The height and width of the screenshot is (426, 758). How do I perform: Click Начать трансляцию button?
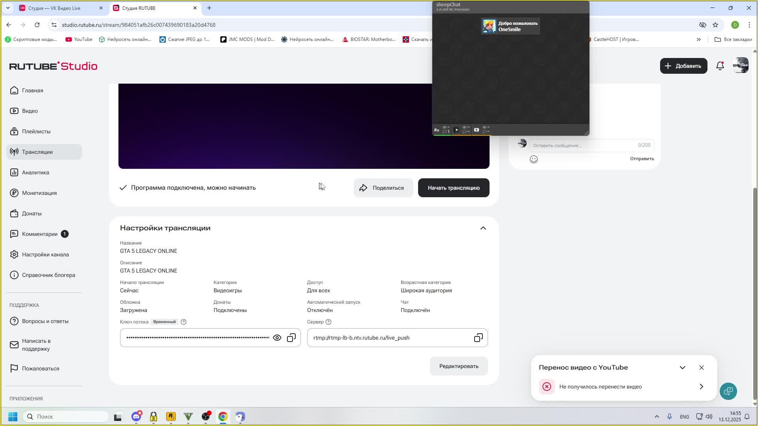(454, 188)
